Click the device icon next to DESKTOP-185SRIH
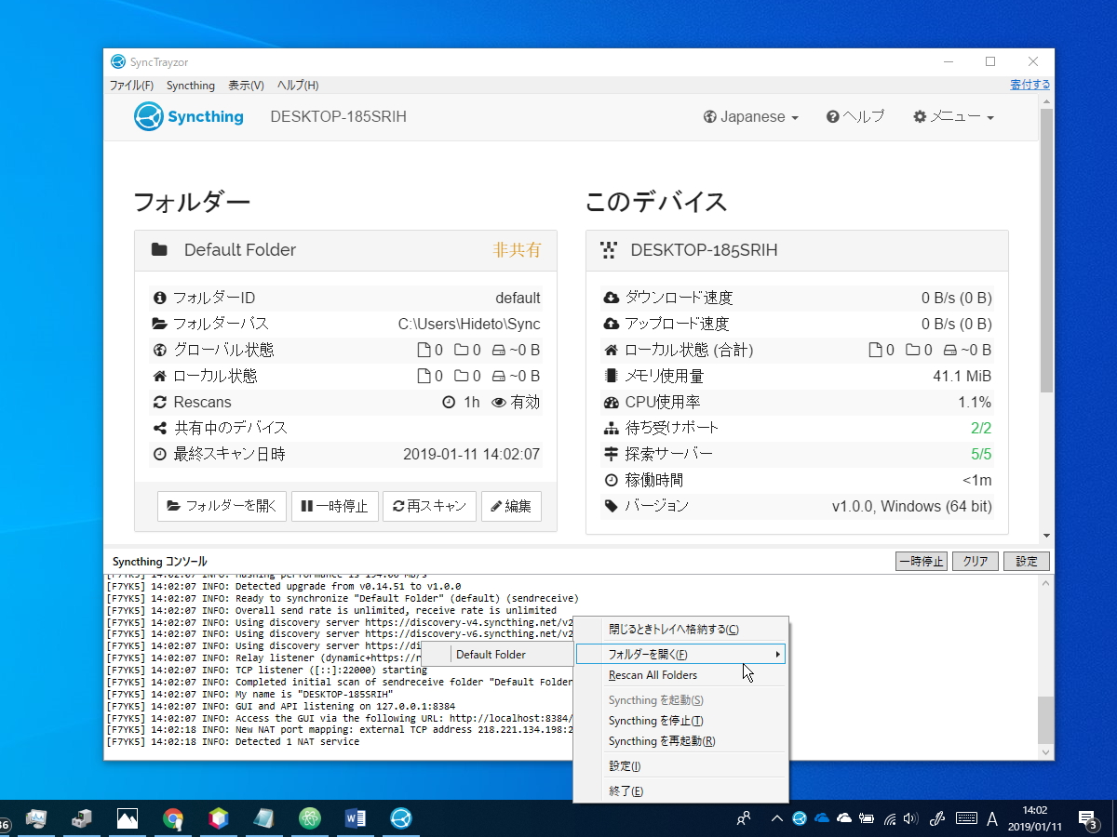The width and height of the screenshot is (1117, 837). tap(610, 250)
